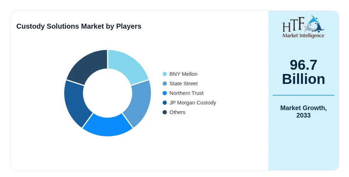Click the Market Growth, 2033 caption
The height and width of the screenshot is (177, 349).
tap(303, 112)
